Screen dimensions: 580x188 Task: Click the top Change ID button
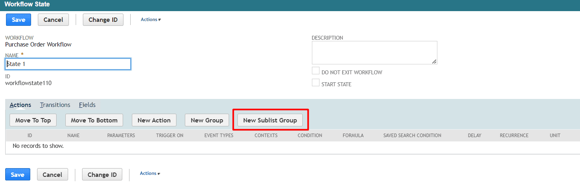point(103,20)
